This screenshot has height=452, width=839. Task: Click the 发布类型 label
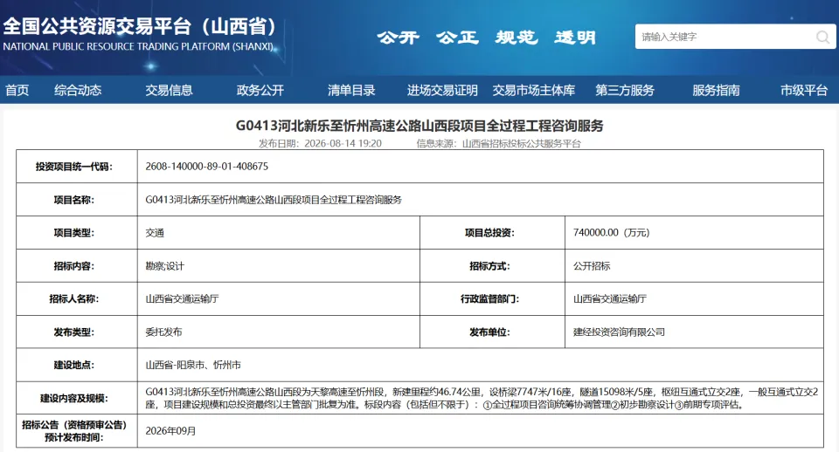[73, 332]
